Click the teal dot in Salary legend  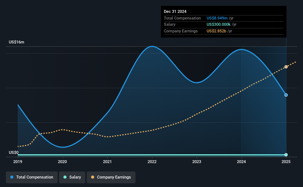click(65, 177)
